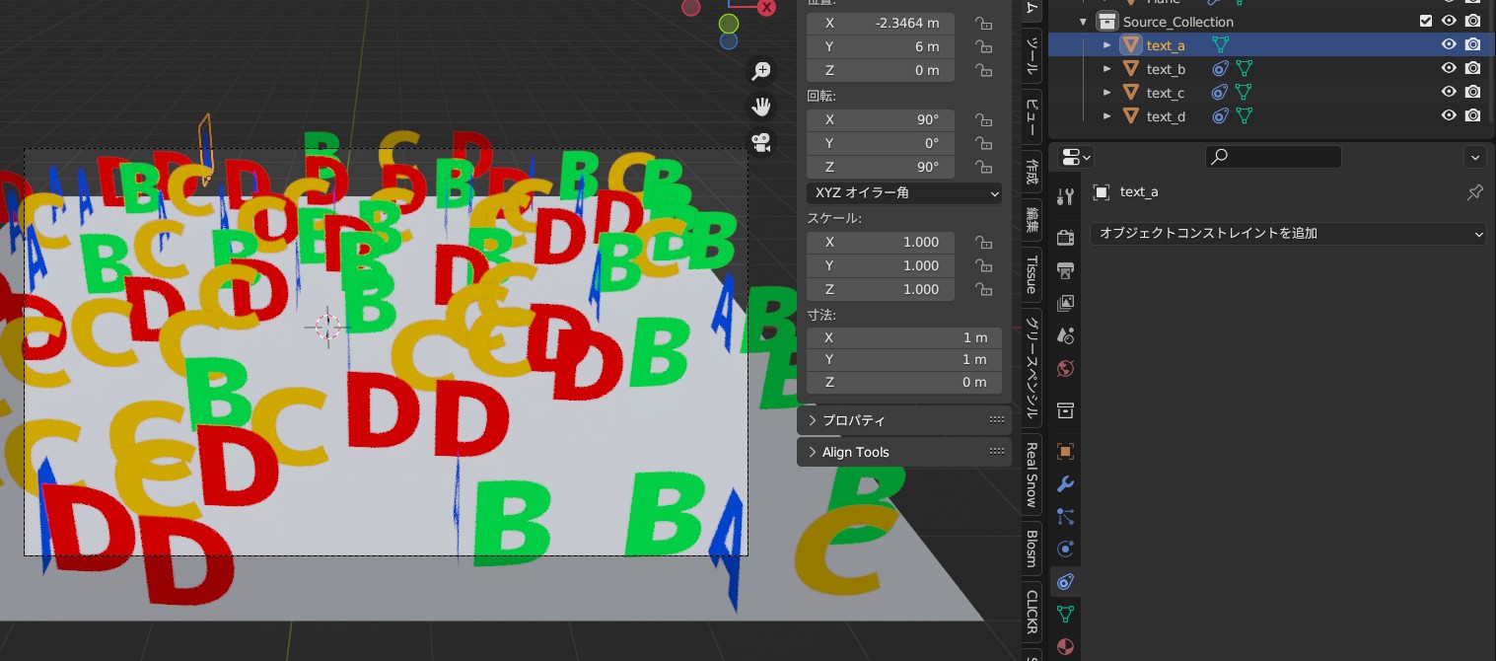Open Object properties orange square icon

tap(1066, 451)
